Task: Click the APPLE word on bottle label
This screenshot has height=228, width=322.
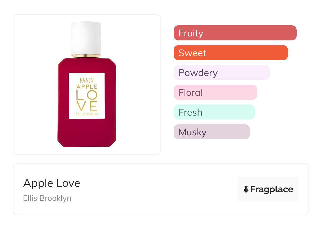Action: click(x=87, y=87)
